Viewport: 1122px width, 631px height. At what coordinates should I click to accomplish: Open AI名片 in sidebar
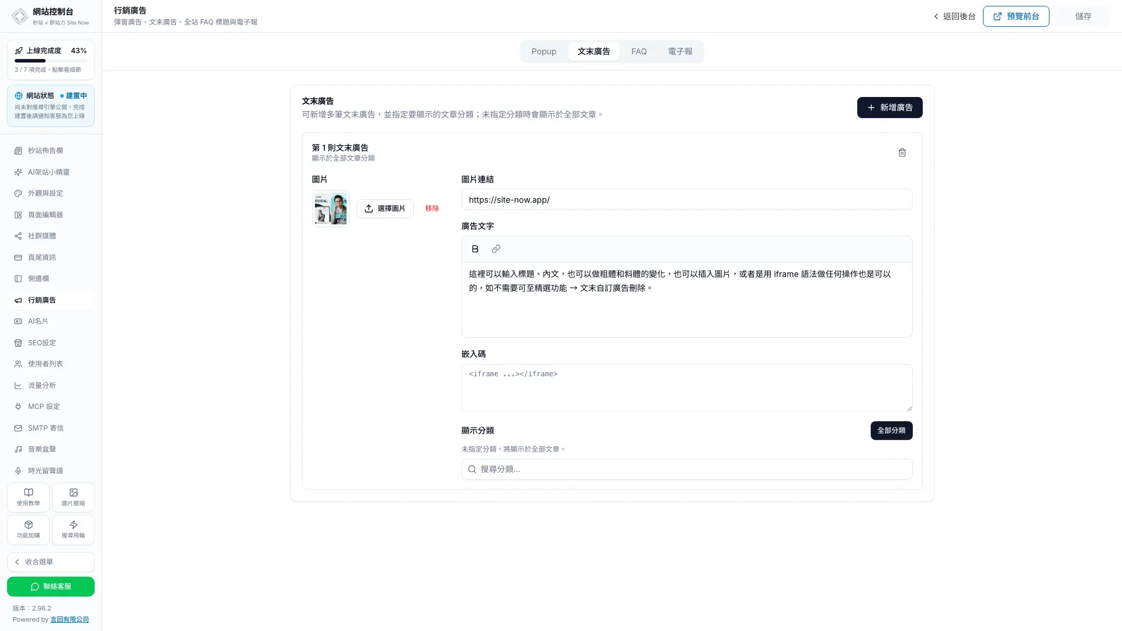click(51, 321)
